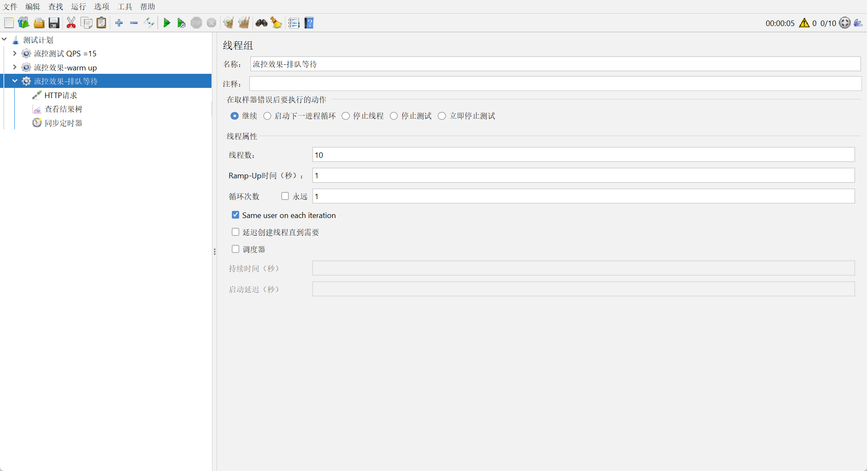The width and height of the screenshot is (867, 471).
Task: Expand the 流控效果-warm up thread group
Action: click(x=15, y=67)
